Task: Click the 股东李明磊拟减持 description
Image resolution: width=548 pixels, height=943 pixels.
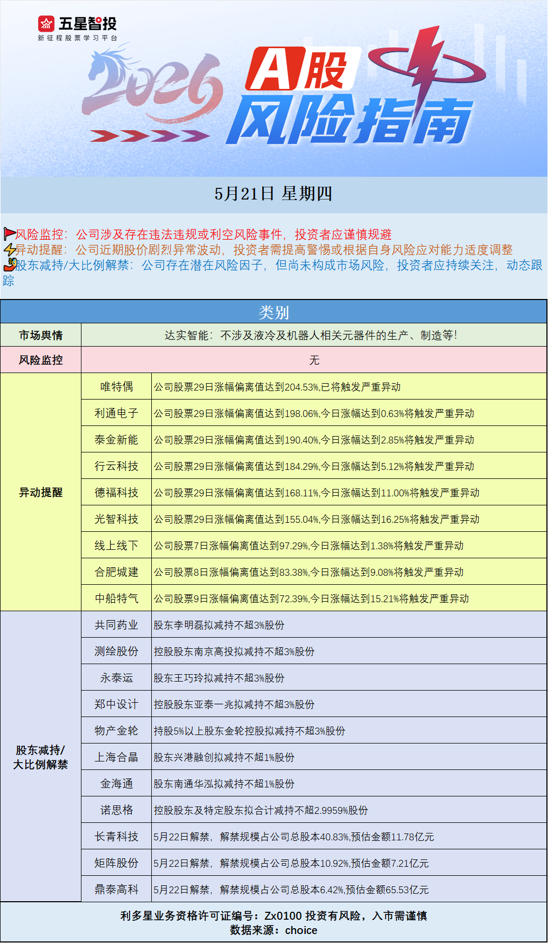Action: point(219,625)
